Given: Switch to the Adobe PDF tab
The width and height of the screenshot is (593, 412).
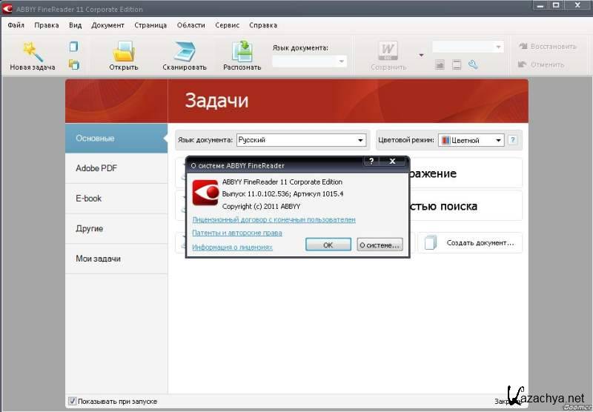Looking at the screenshot, I should (x=96, y=168).
